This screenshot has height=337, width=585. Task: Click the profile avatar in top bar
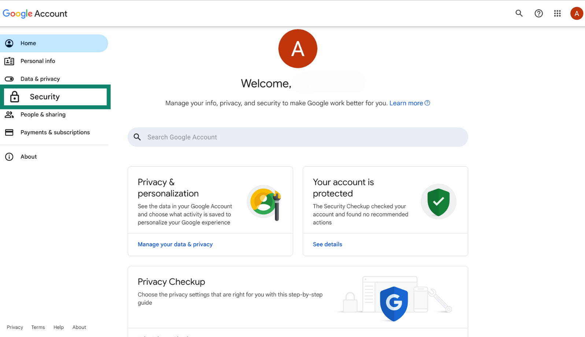coord(576,13)
